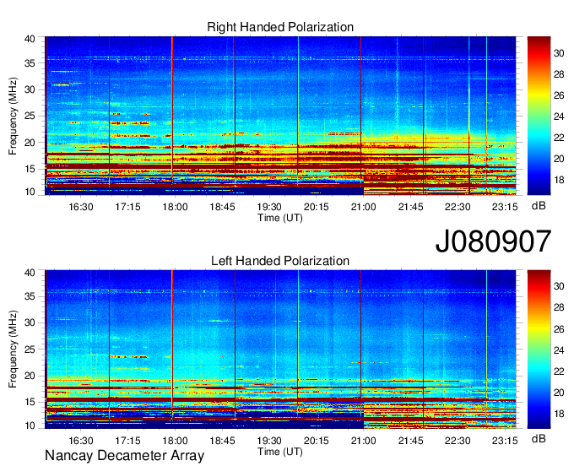Click the 18 dB tick on Right Handed colorbar

click(559, 180)
